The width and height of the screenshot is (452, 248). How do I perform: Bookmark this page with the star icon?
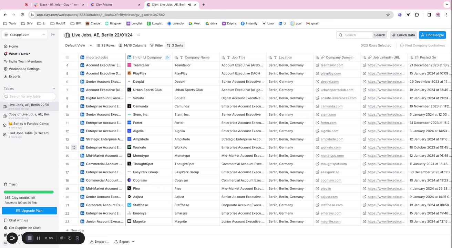point(388,15)
